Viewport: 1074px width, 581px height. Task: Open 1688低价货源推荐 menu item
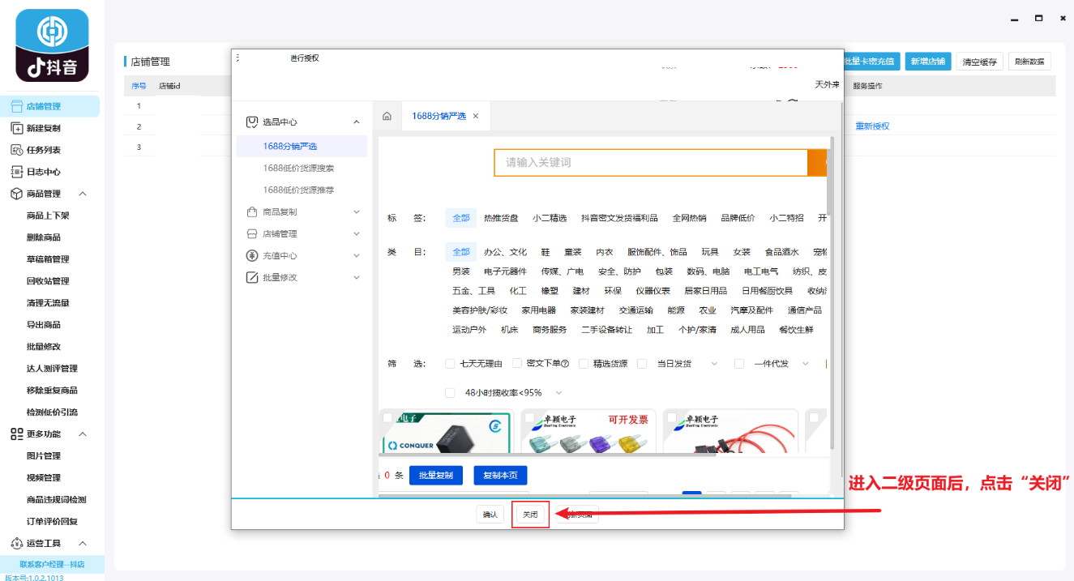[x=298, y=190]
